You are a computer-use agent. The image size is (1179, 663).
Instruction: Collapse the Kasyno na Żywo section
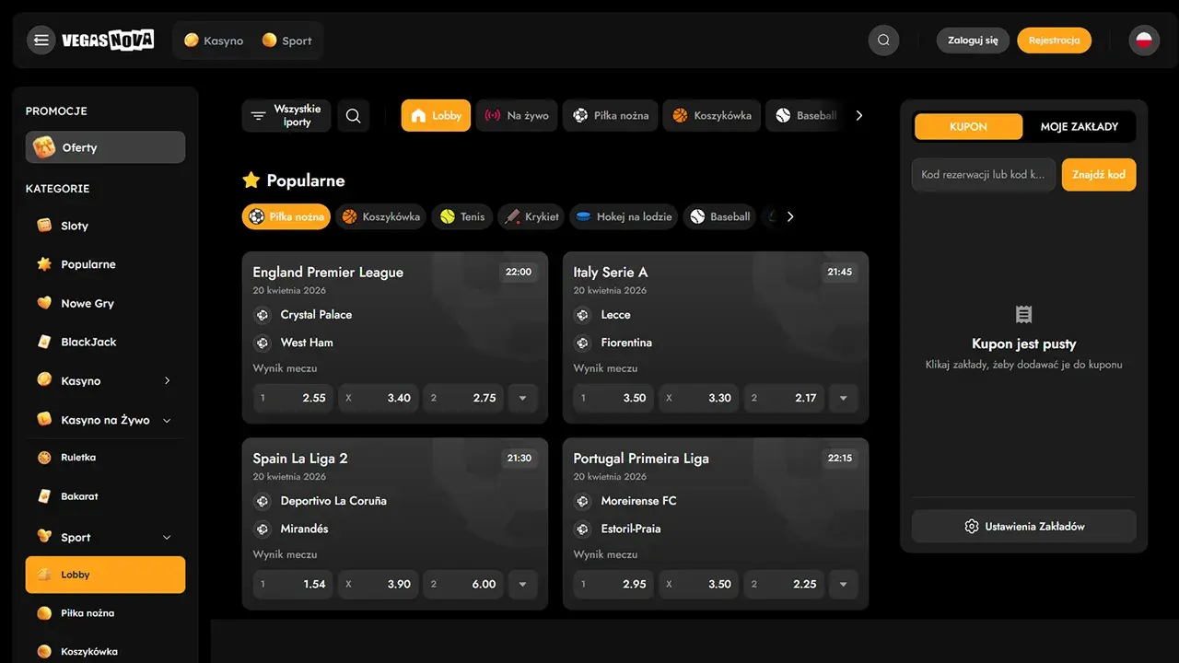pos(167,421)
